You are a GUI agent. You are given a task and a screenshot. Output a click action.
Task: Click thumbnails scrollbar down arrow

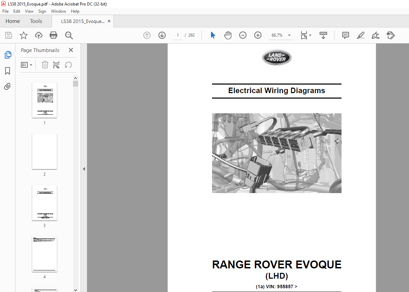(x=76, y=290)
